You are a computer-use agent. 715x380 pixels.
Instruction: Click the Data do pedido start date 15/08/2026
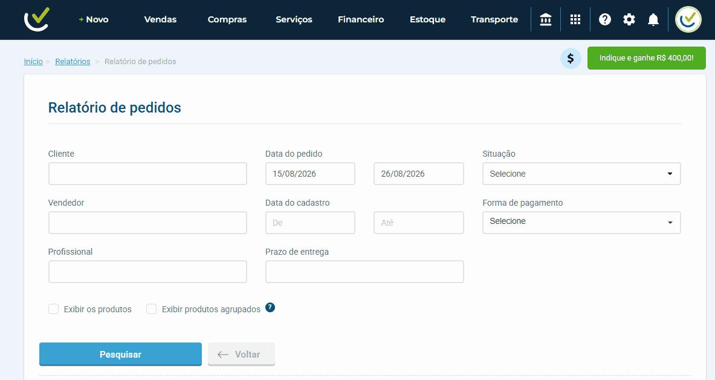[x=310, y=174]
